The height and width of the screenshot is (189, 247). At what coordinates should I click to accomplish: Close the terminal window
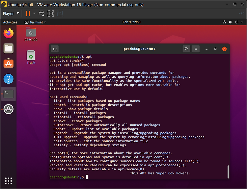pyautogui.click(x=224, y=49)
